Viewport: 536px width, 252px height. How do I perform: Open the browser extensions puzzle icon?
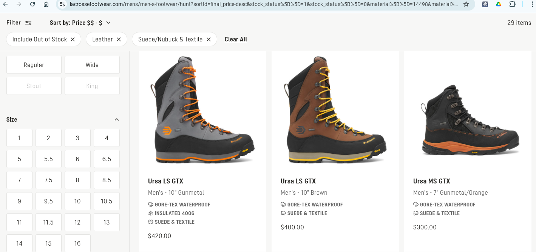[x=512, y=4]
